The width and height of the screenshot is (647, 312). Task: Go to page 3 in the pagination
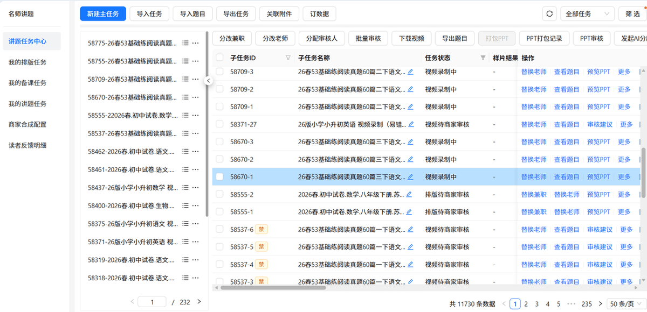click(537, 303)
